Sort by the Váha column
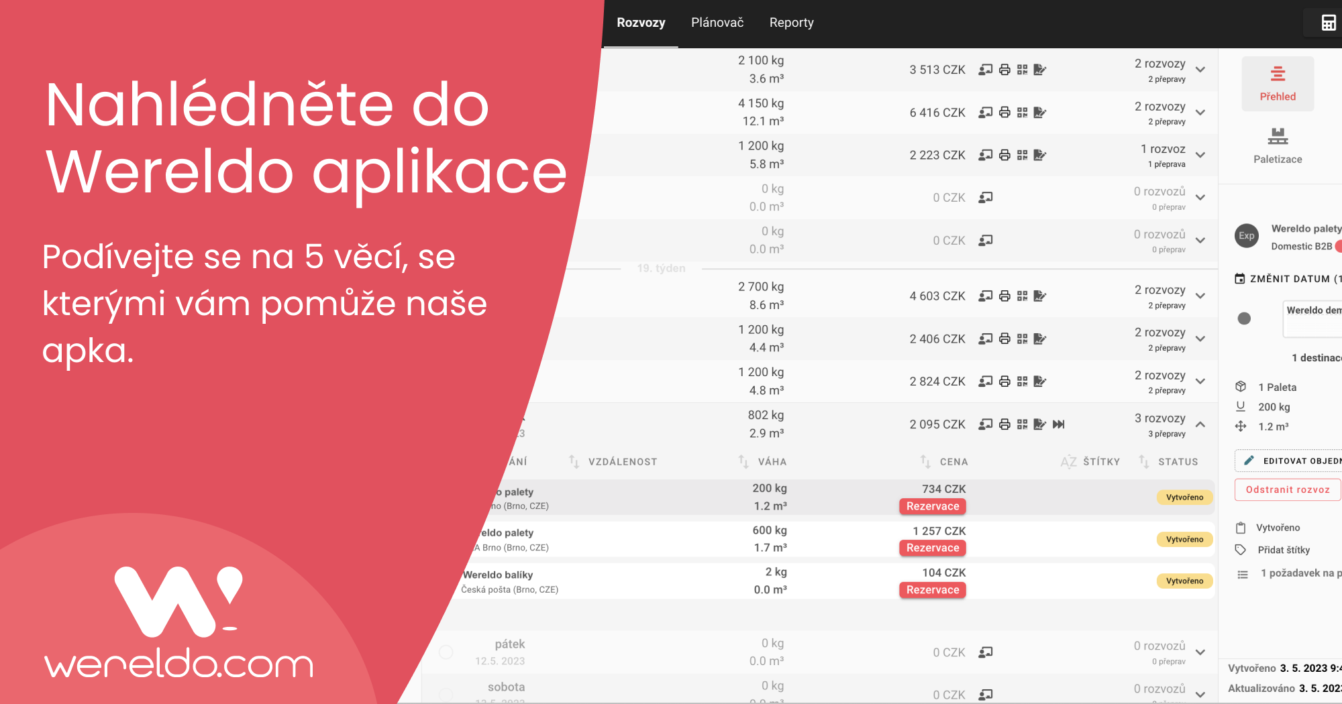Viewport: 1342px width, 704px height. click(762, 462)
